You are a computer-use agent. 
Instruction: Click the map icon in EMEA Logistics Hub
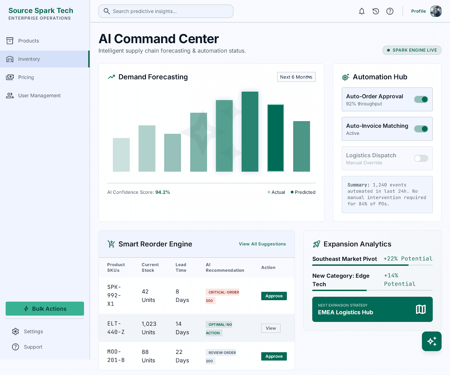point(420,309)
